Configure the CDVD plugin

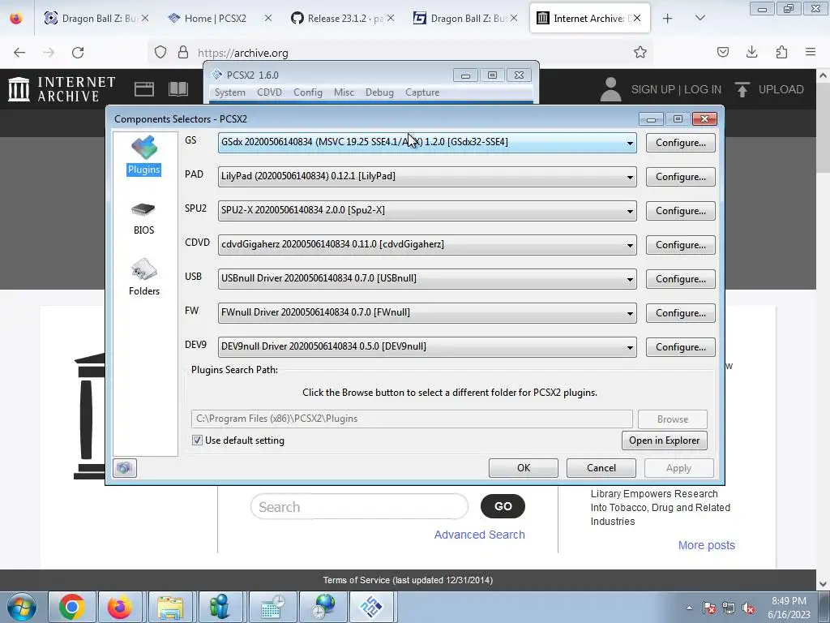(x=681, y=245)
